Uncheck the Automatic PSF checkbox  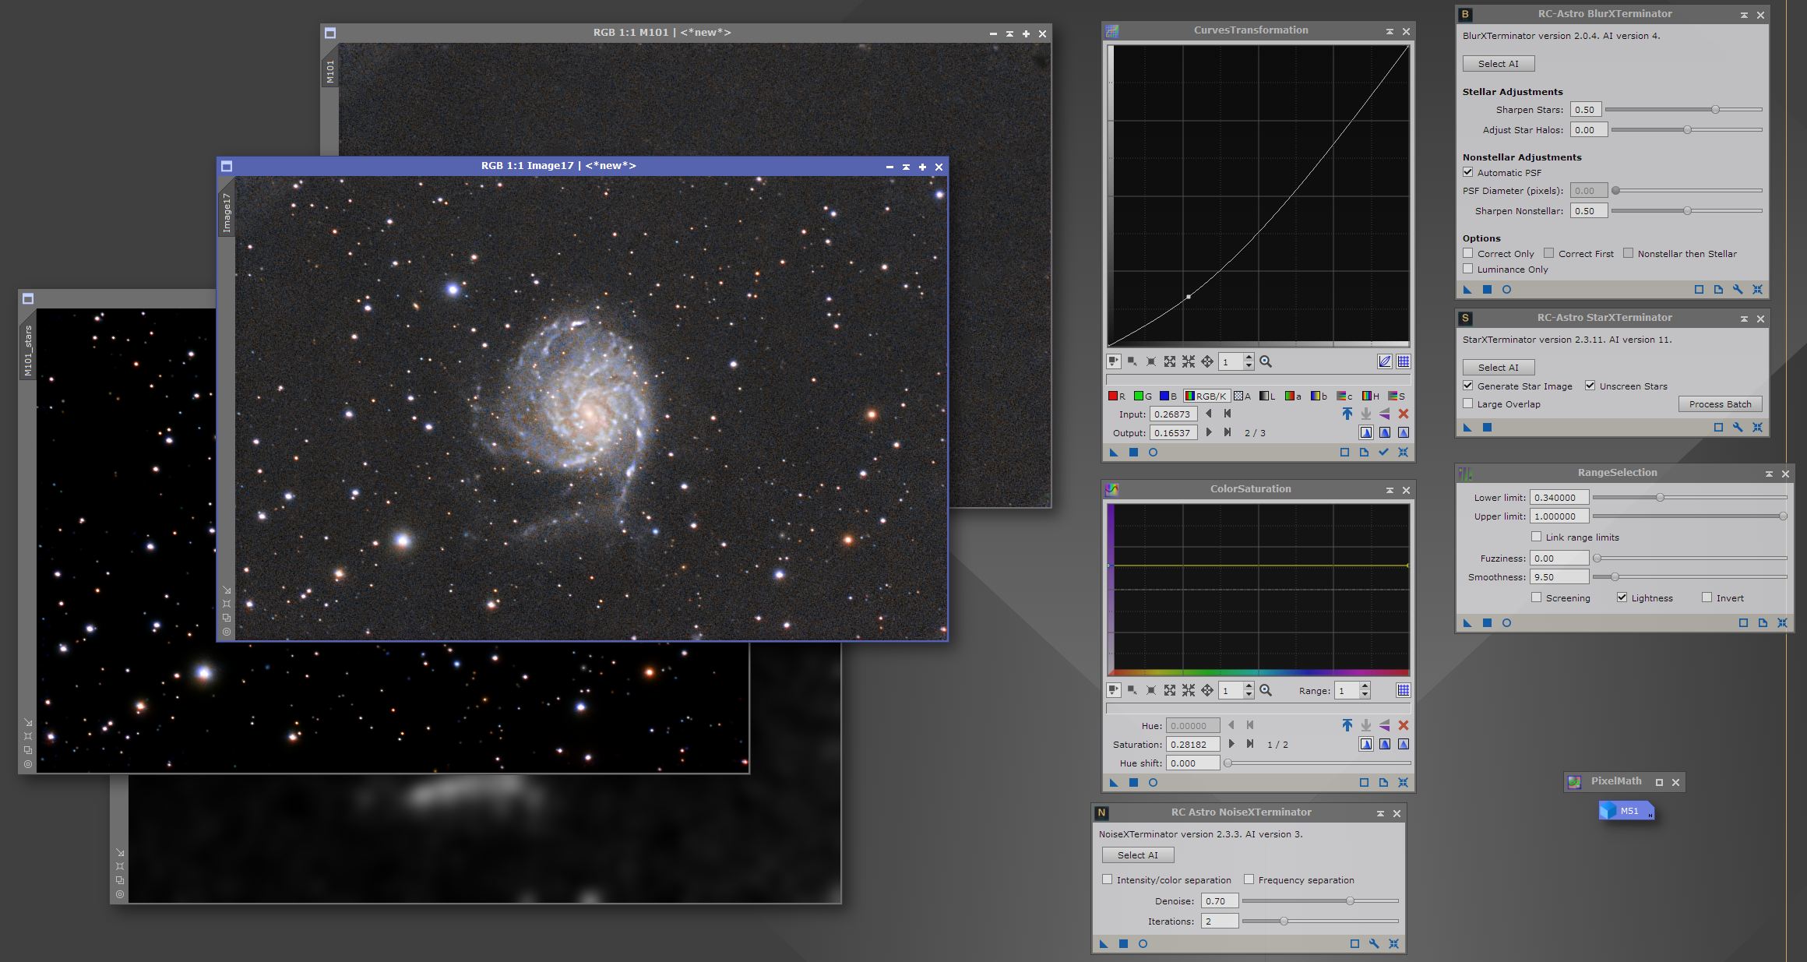click(1468, 172)
